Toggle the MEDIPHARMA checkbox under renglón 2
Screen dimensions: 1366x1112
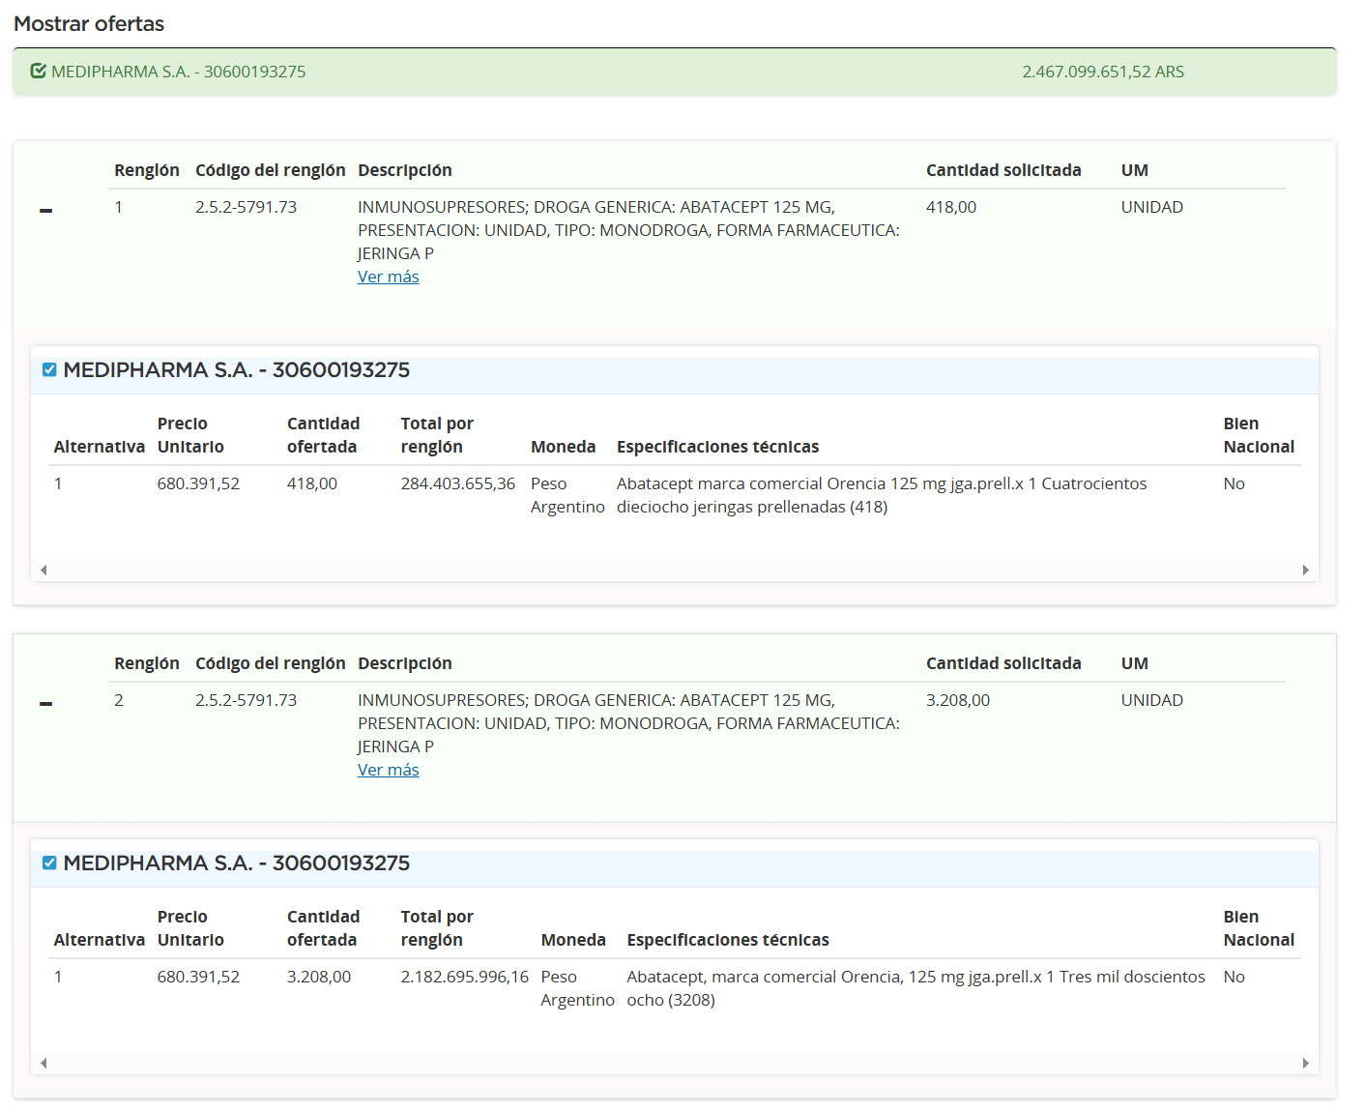click(49, 863)
